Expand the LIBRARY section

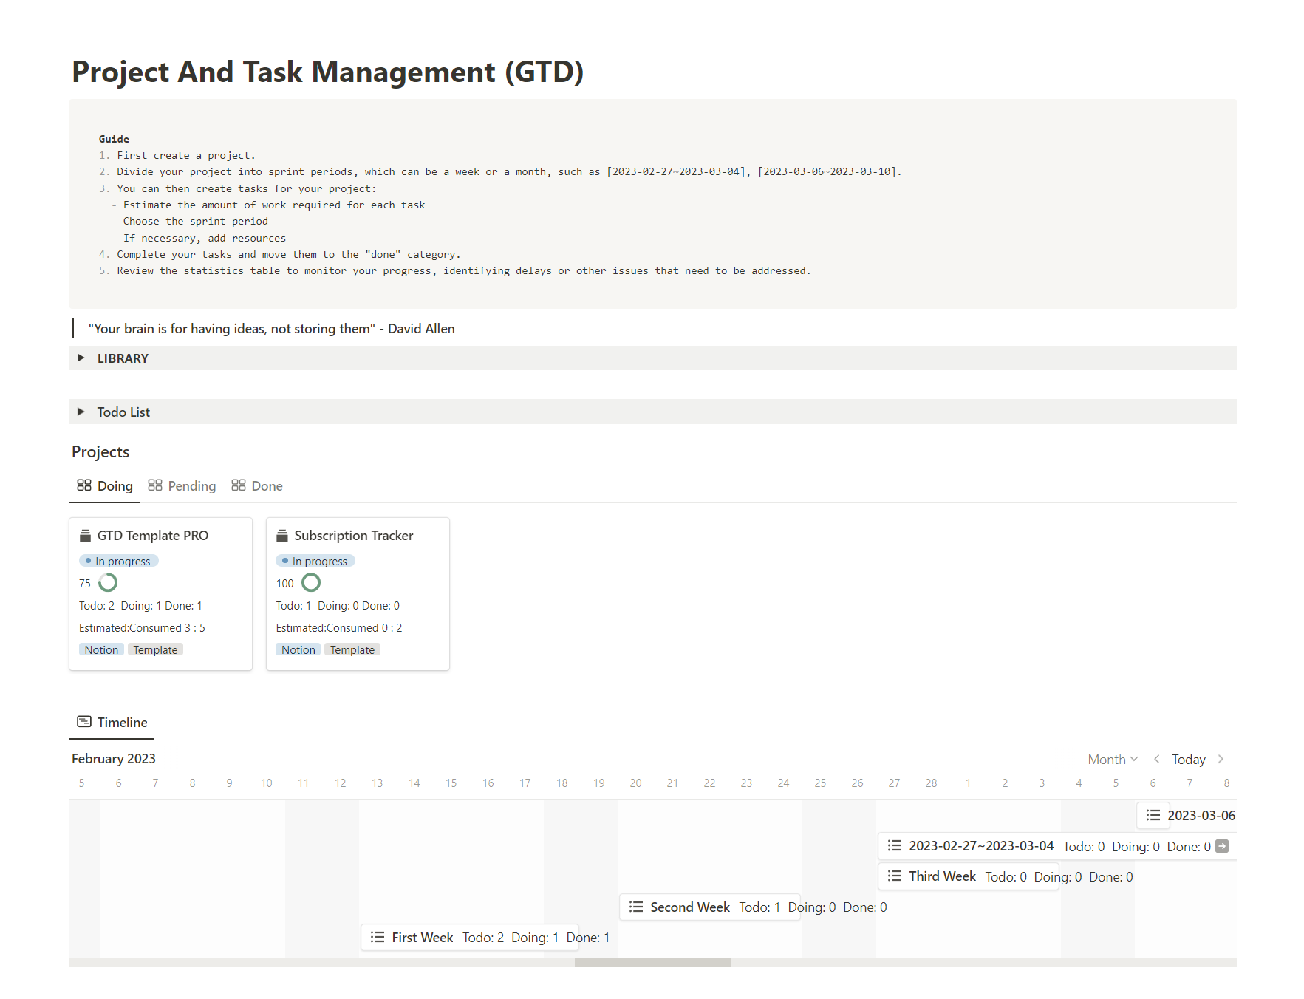point(81,358)
